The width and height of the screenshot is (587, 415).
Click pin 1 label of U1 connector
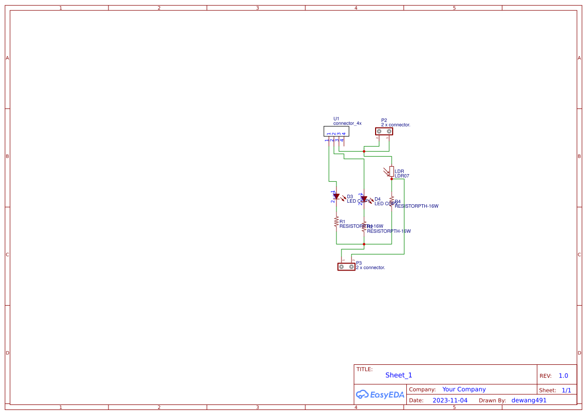(326, 140)
